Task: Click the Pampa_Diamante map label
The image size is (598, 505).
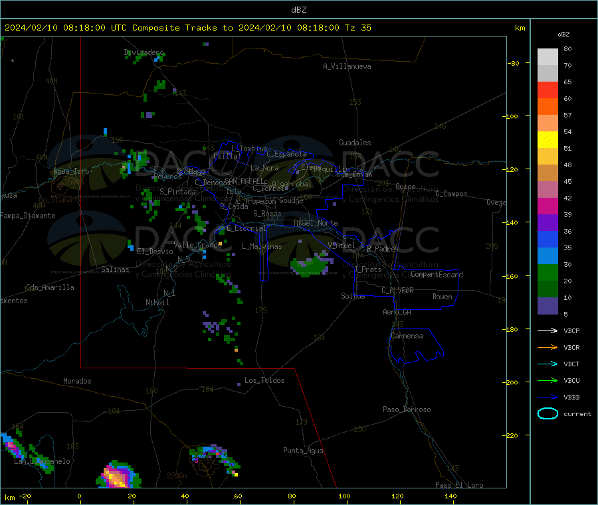Action: (27, 216)
